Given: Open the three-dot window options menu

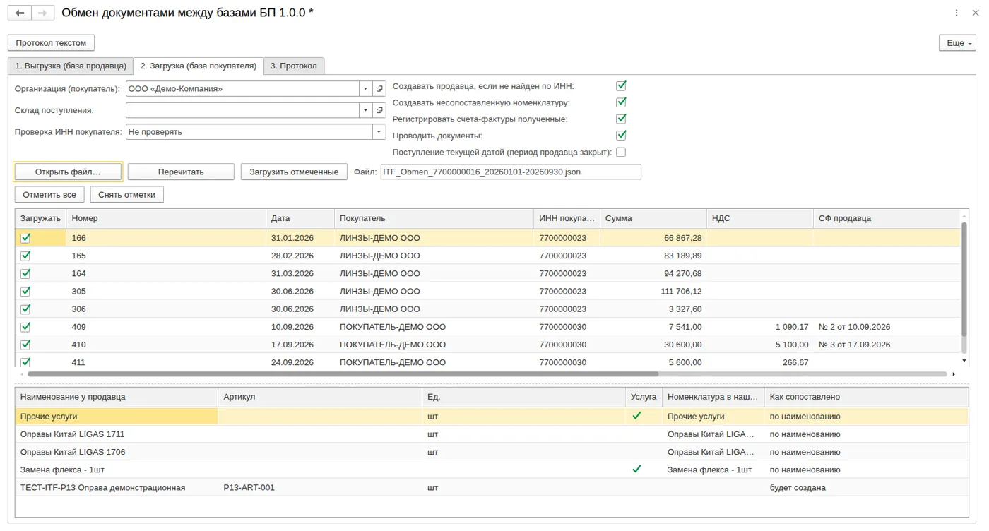Looking at the screenshot, I should click(957, 13).
